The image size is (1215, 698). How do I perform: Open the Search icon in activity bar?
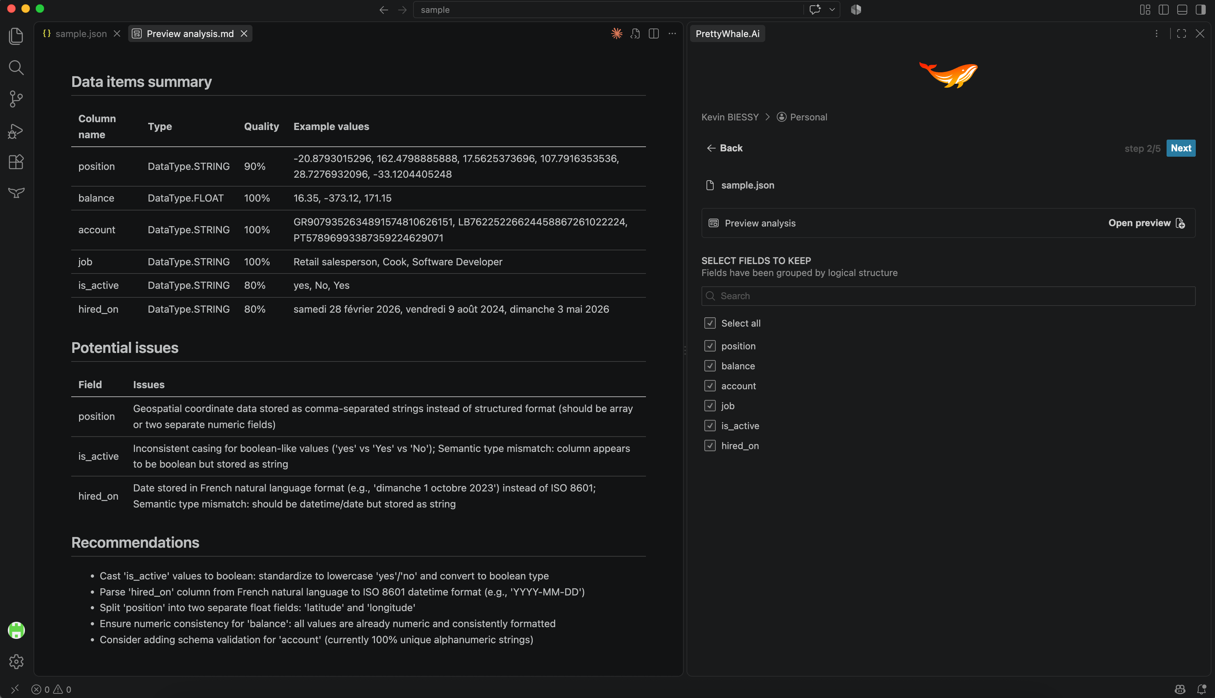pyautogui.click(x=16, y=68)
